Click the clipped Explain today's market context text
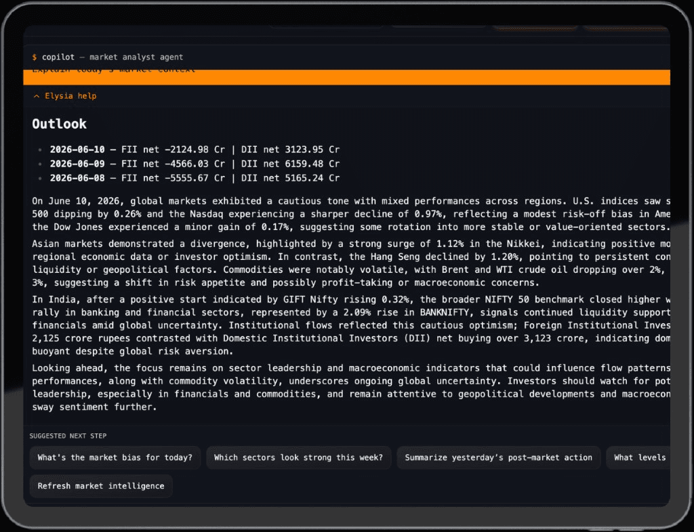Viewport: 694px width, 532px height. [114, 70]
